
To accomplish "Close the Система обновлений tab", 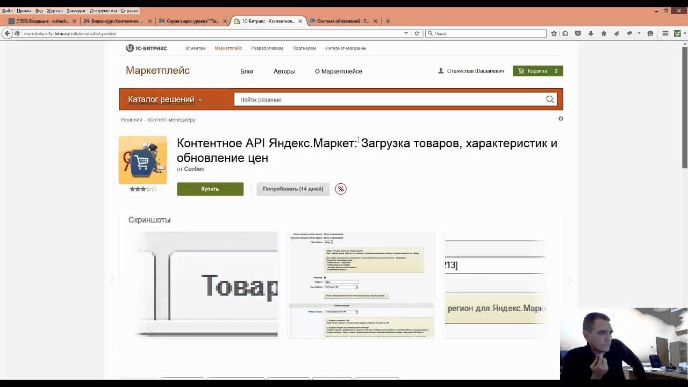I will pyautogui.click(x=375, y=21).
